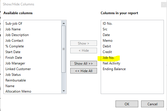Select Name in Available columns
Viewport: 167px width, 111px height.
(10, 86)
